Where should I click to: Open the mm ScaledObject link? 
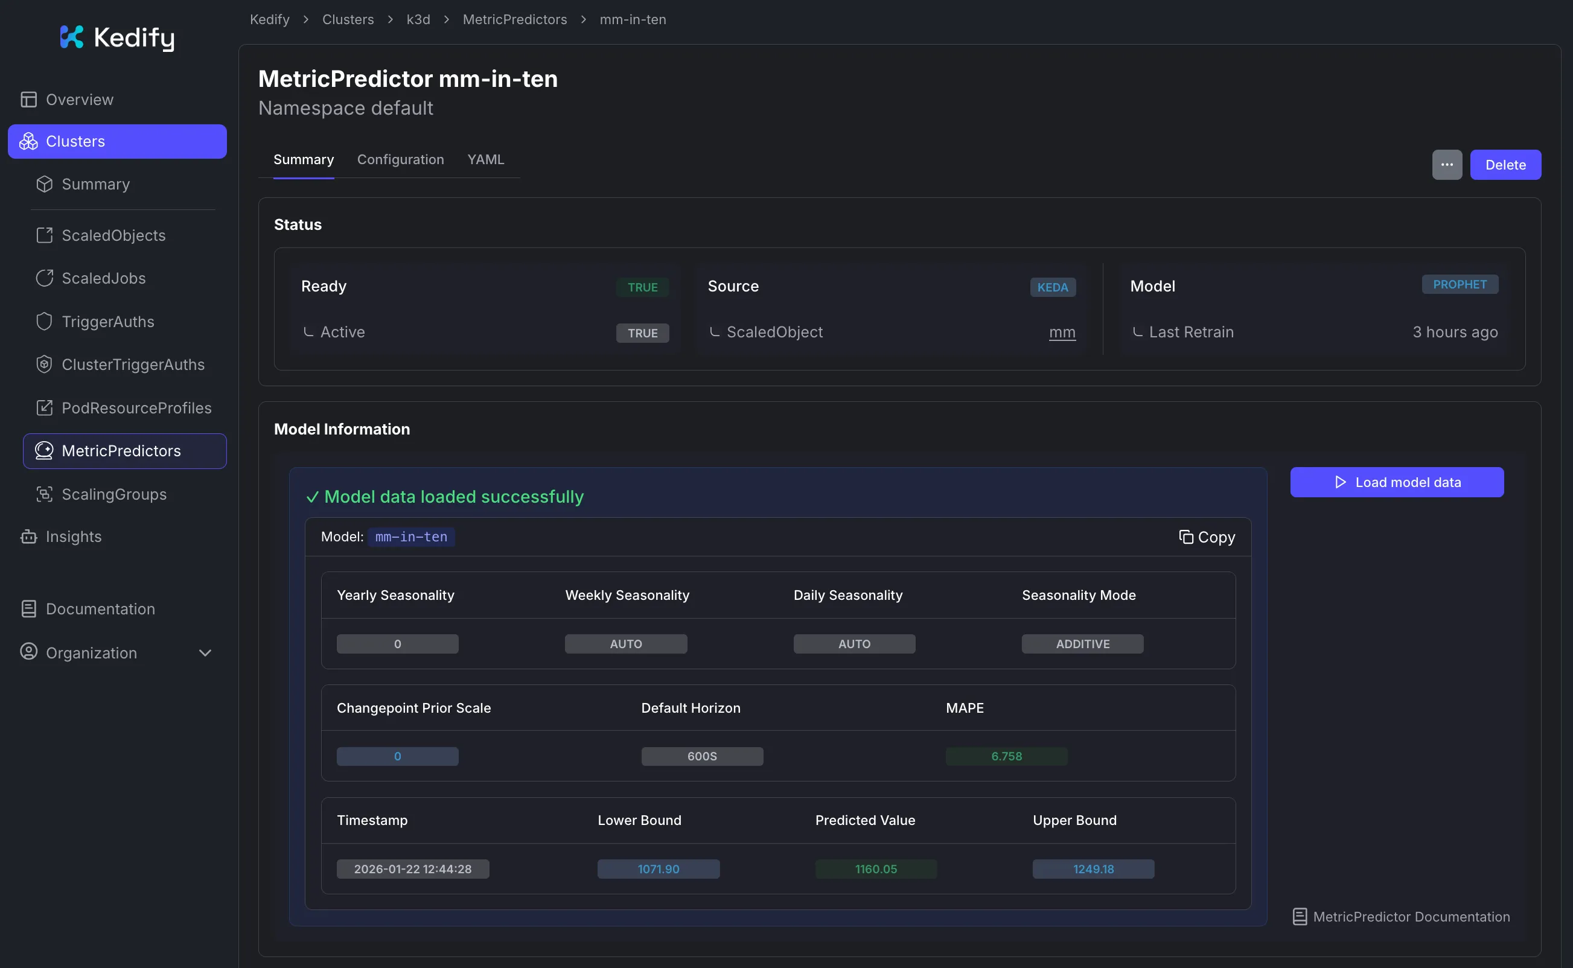point(1062,333)
